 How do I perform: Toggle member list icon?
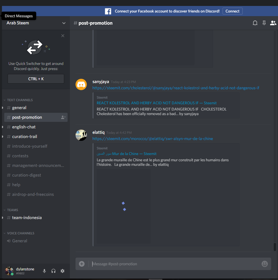pyautogui.click(x=273, y=23)
